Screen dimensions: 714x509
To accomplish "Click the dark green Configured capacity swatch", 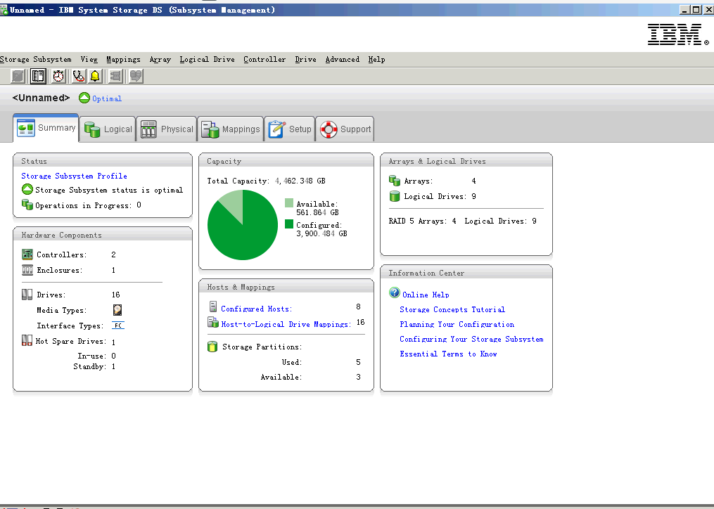I will point(289,225).
